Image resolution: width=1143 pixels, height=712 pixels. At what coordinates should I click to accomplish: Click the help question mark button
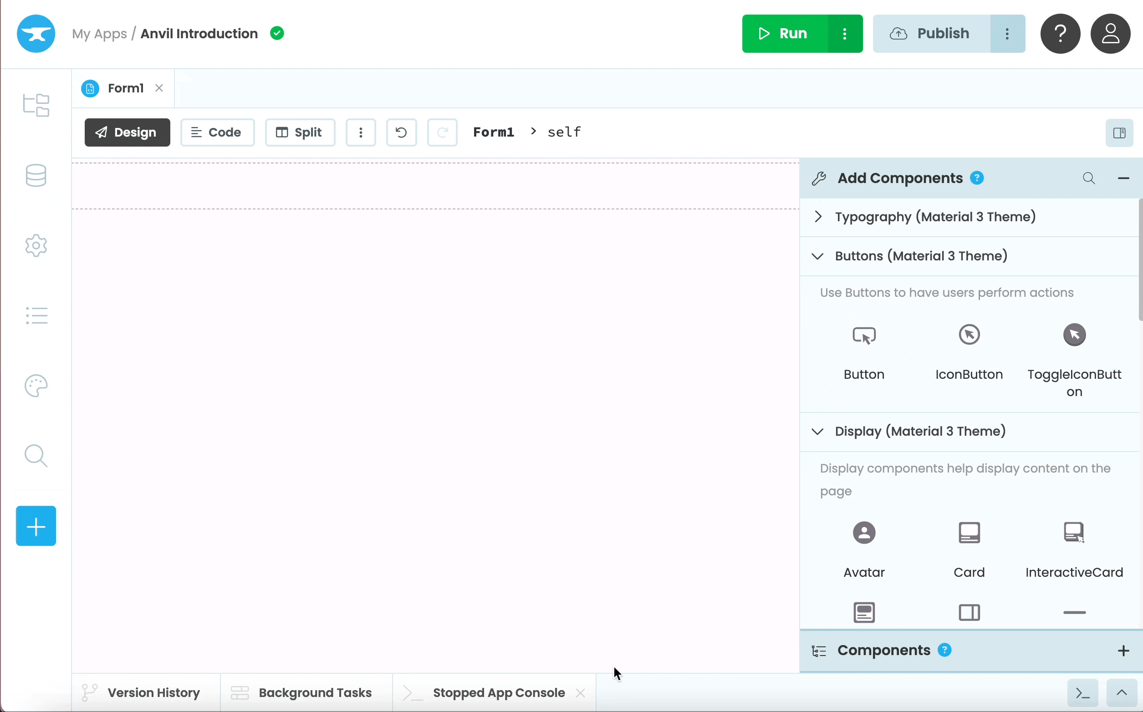[1060, 33]
